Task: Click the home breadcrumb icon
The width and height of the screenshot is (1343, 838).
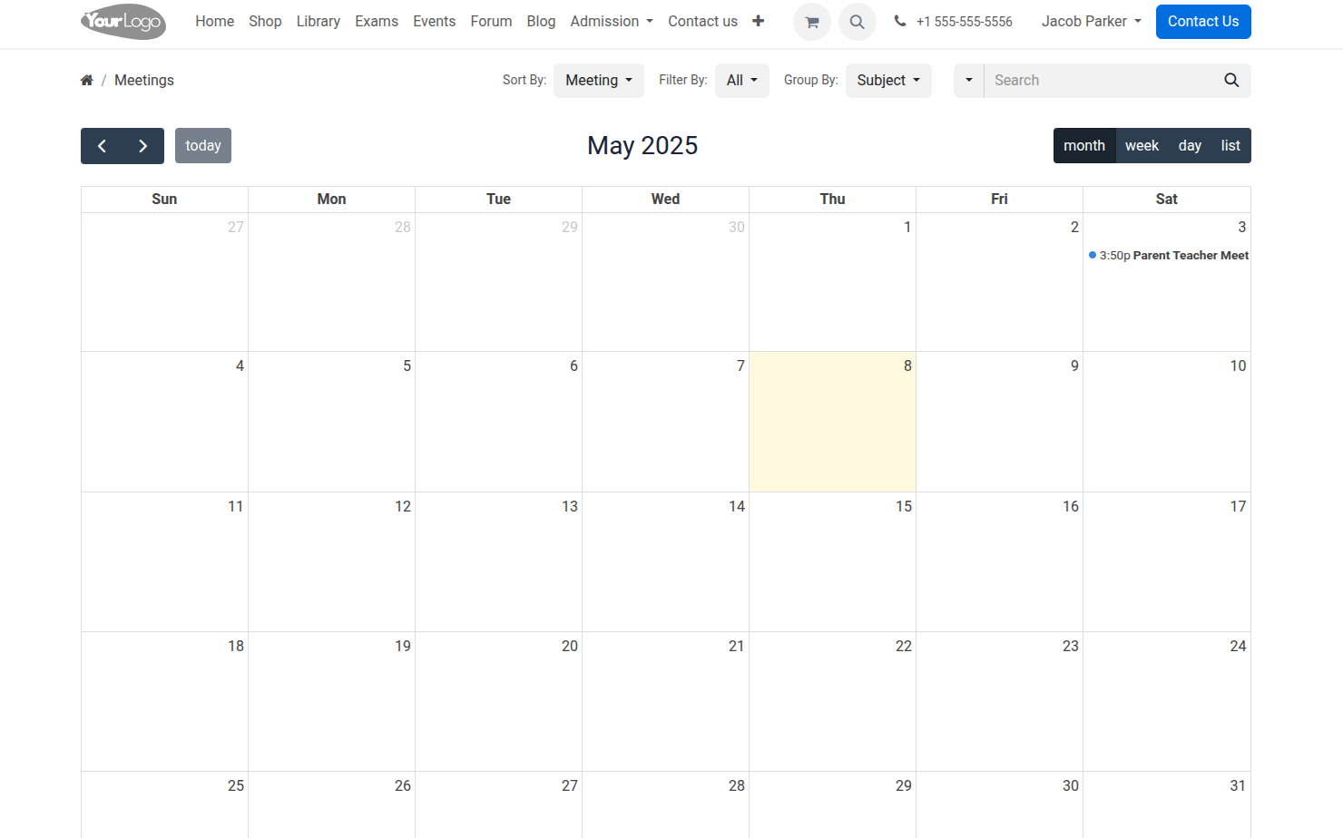Action: click(x=87, y=81)
